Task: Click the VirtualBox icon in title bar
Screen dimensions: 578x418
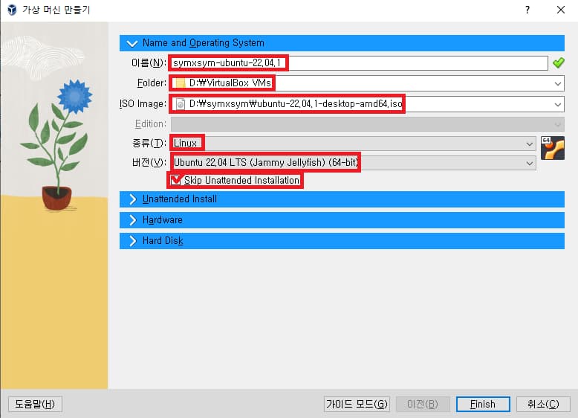Action: [x=12, y=10]
